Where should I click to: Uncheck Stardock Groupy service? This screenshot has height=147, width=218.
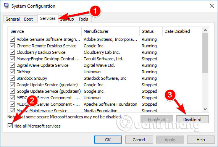click(12, 78)
